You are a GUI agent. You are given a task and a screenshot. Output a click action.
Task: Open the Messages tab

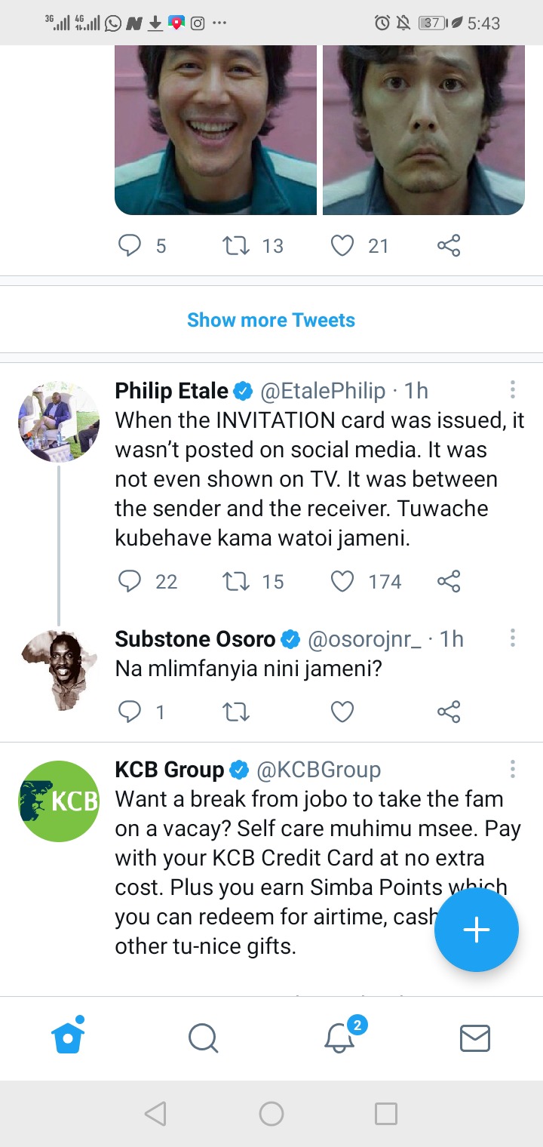coord(475,1038)
